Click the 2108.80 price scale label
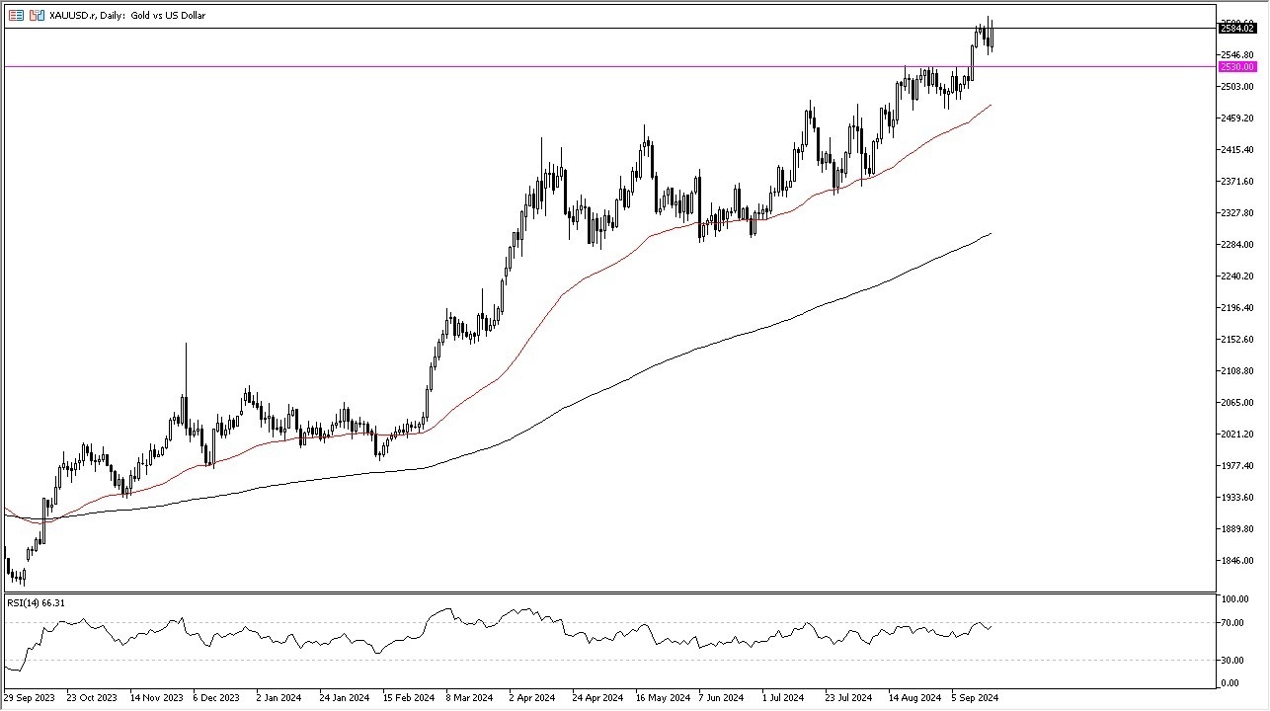Image resolution: width=1270 pixels, height=711 pixels. 1237,371
